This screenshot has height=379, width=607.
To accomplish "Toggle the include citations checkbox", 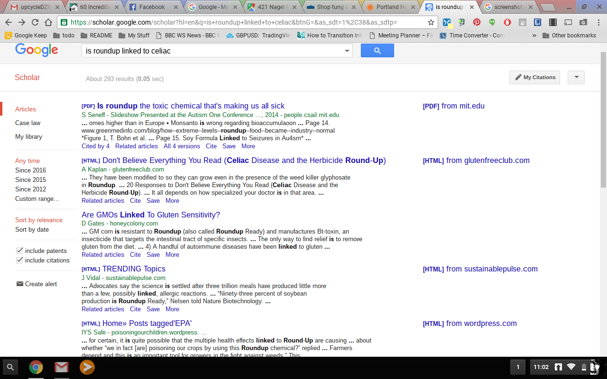I will tap(19, 260).
